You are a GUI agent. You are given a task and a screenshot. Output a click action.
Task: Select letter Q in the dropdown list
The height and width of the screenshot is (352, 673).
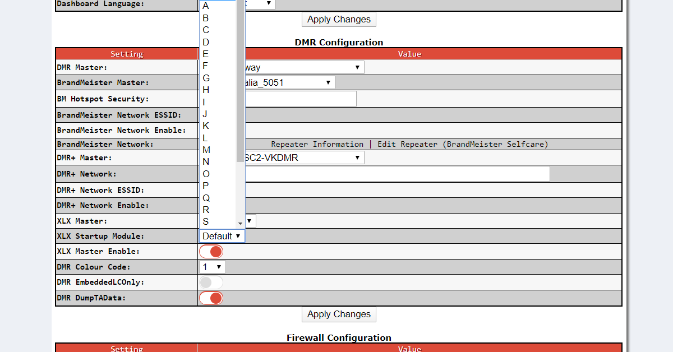click(218, 198)
